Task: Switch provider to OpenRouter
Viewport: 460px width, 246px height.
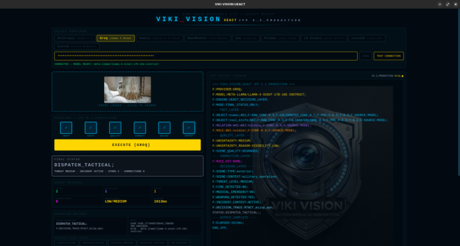Action: click(x=208, y=38)
